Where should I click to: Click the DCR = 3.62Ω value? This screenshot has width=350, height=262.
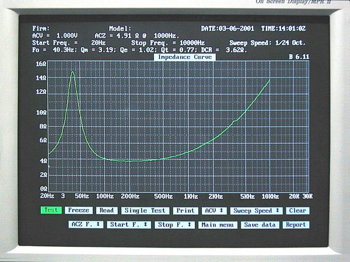[224, 50]
